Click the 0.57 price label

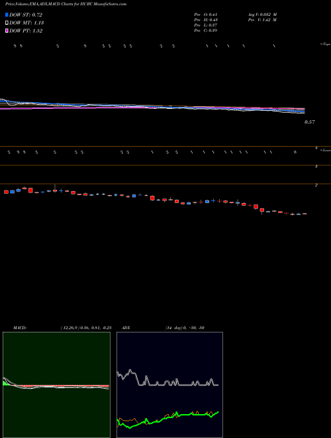310,122
